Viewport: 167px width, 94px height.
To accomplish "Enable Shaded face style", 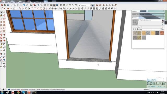I will [x=51, y=5].
